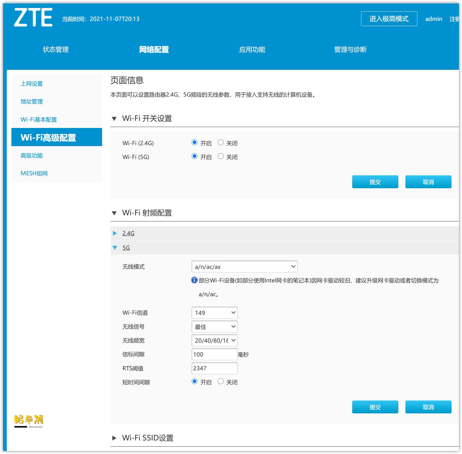Viewport: 462px width, 454px height.
Task: Expand the 2.4G radio settings section
Action: click(128, 233)
